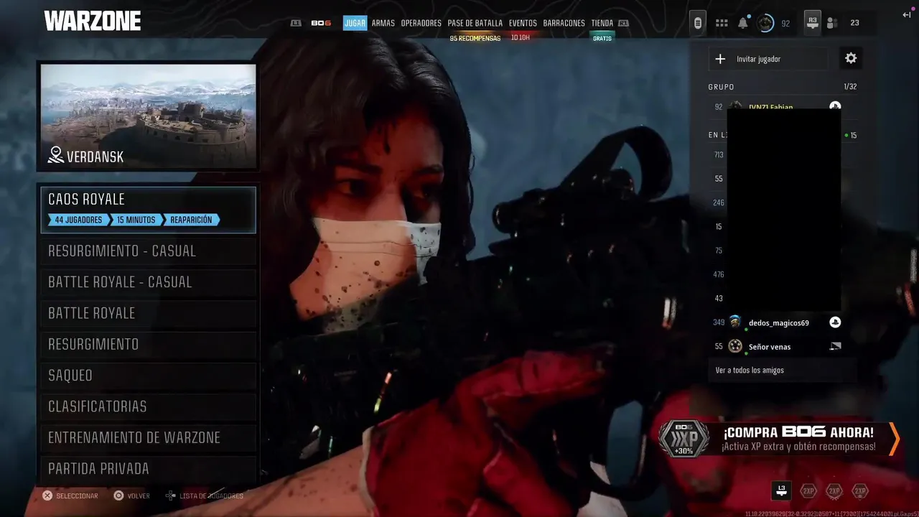Open the TIENDA tab
The width and height of the screenshot is (919, 517).
[x=602, y=23]
